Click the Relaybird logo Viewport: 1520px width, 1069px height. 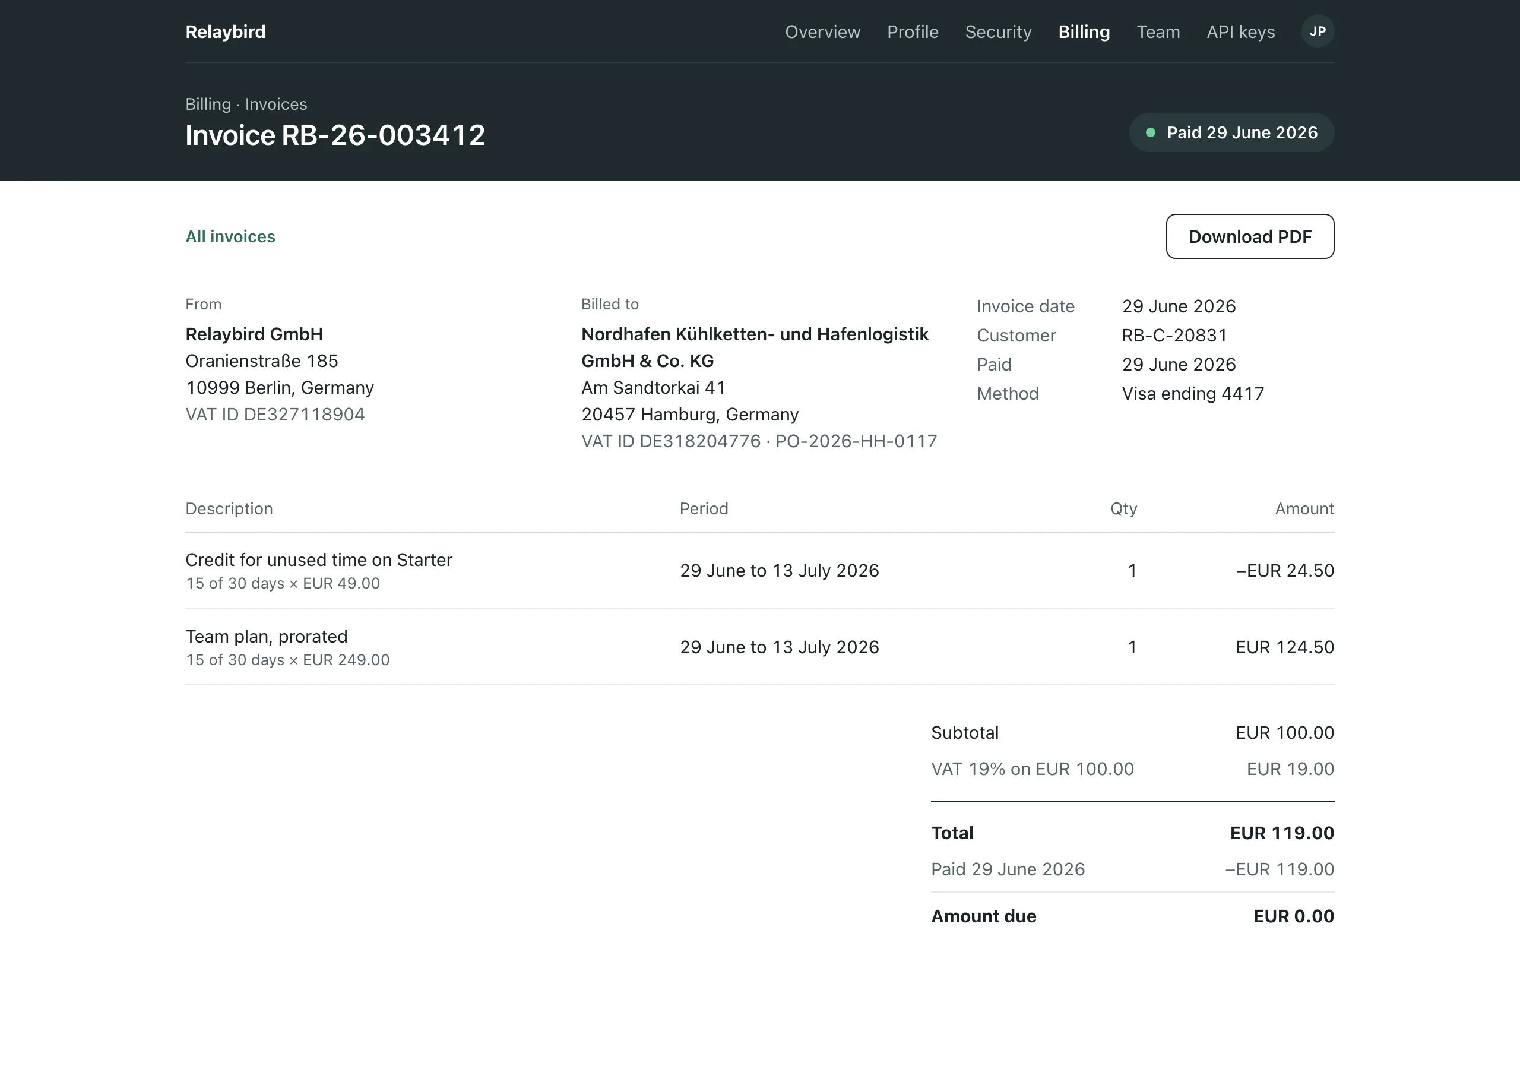coord(225,32)
